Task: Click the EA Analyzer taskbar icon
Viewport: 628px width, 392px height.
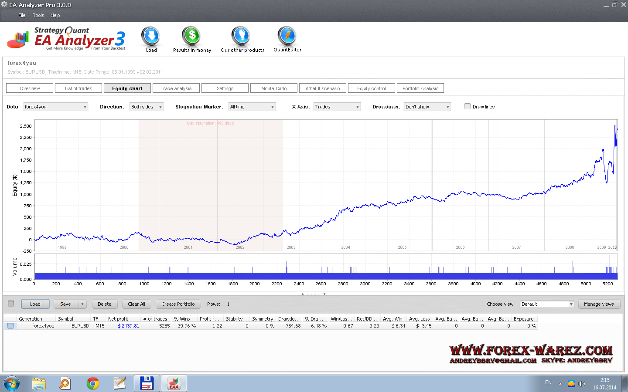Action: 174,383
